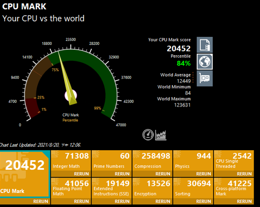The width and height of the screenshot is (260, 207).
Task: Click the Chart Last Updated date text
Action: pyautogui.click(x=40, y=145)
